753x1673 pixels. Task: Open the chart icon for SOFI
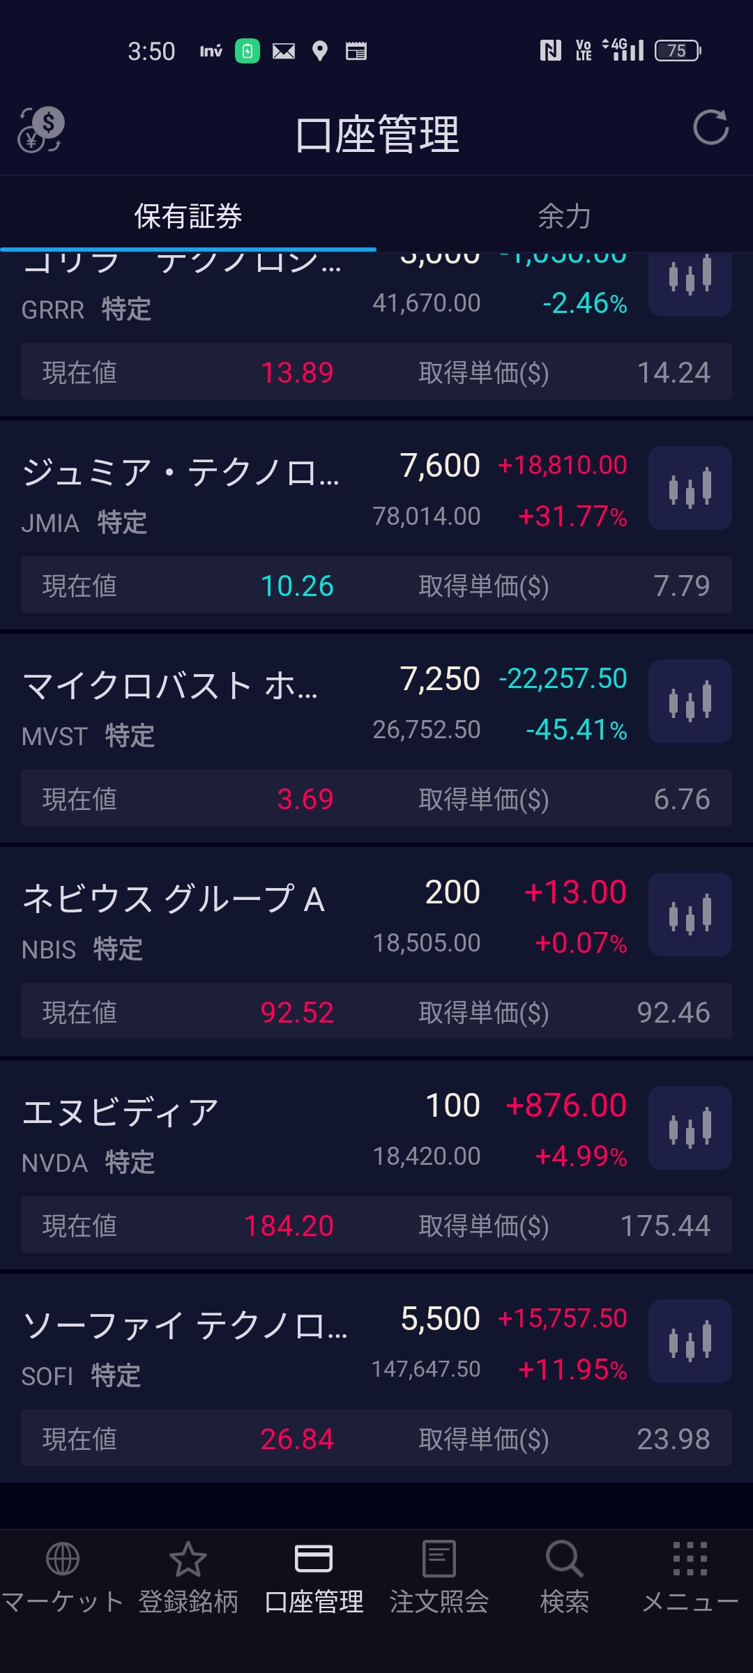click(x=690, y=1341)
